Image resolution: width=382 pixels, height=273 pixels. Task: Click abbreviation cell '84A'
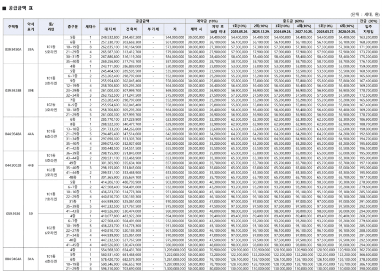click(31, 259)
